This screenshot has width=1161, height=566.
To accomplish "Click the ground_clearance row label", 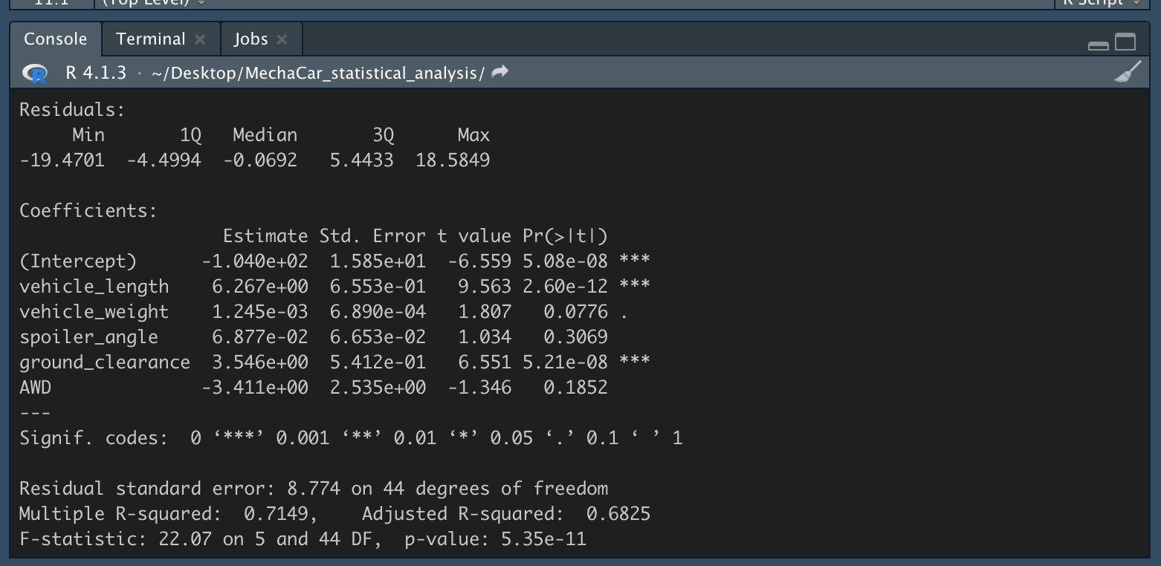I will click(105, 362).
